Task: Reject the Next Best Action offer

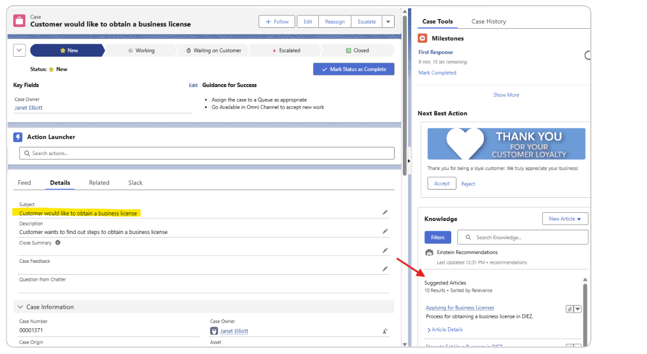Action: click(x=468, y=184)
